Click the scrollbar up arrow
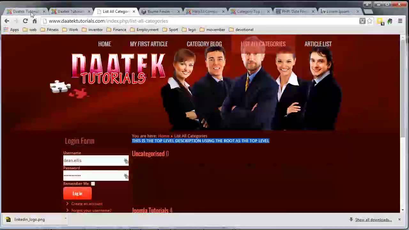 point(403,37)
